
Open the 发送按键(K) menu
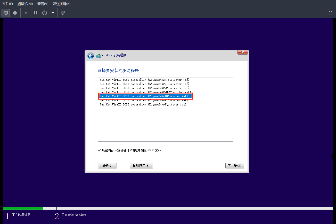(x=62, y=4)
